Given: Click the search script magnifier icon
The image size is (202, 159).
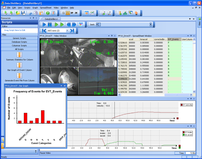Looking at the screenshot, I should pos(109,13).
